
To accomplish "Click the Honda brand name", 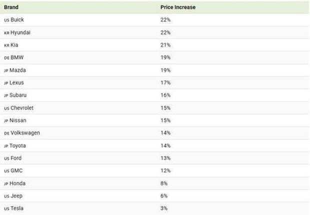I will pyautogui.click(x=17, y=183).
